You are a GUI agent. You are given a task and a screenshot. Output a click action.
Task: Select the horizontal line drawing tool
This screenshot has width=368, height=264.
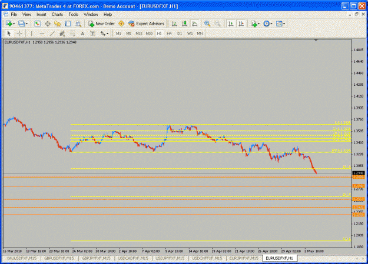click(42, 34)
